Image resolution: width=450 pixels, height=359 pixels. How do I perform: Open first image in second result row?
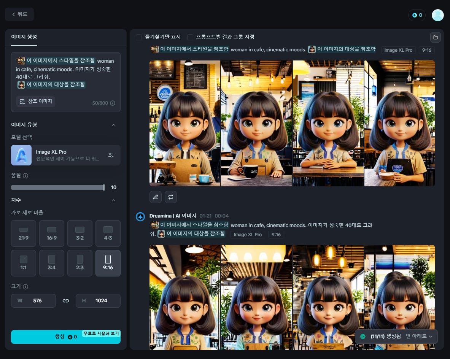pyautogui.click(x=185, y=297)
